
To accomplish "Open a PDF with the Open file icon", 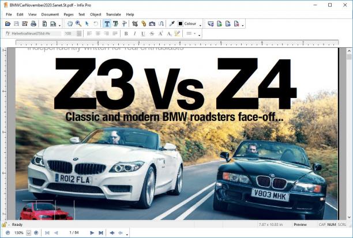I will 8,24.
